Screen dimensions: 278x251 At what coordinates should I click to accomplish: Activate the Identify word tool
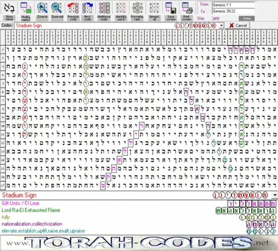tap(121, 11)
